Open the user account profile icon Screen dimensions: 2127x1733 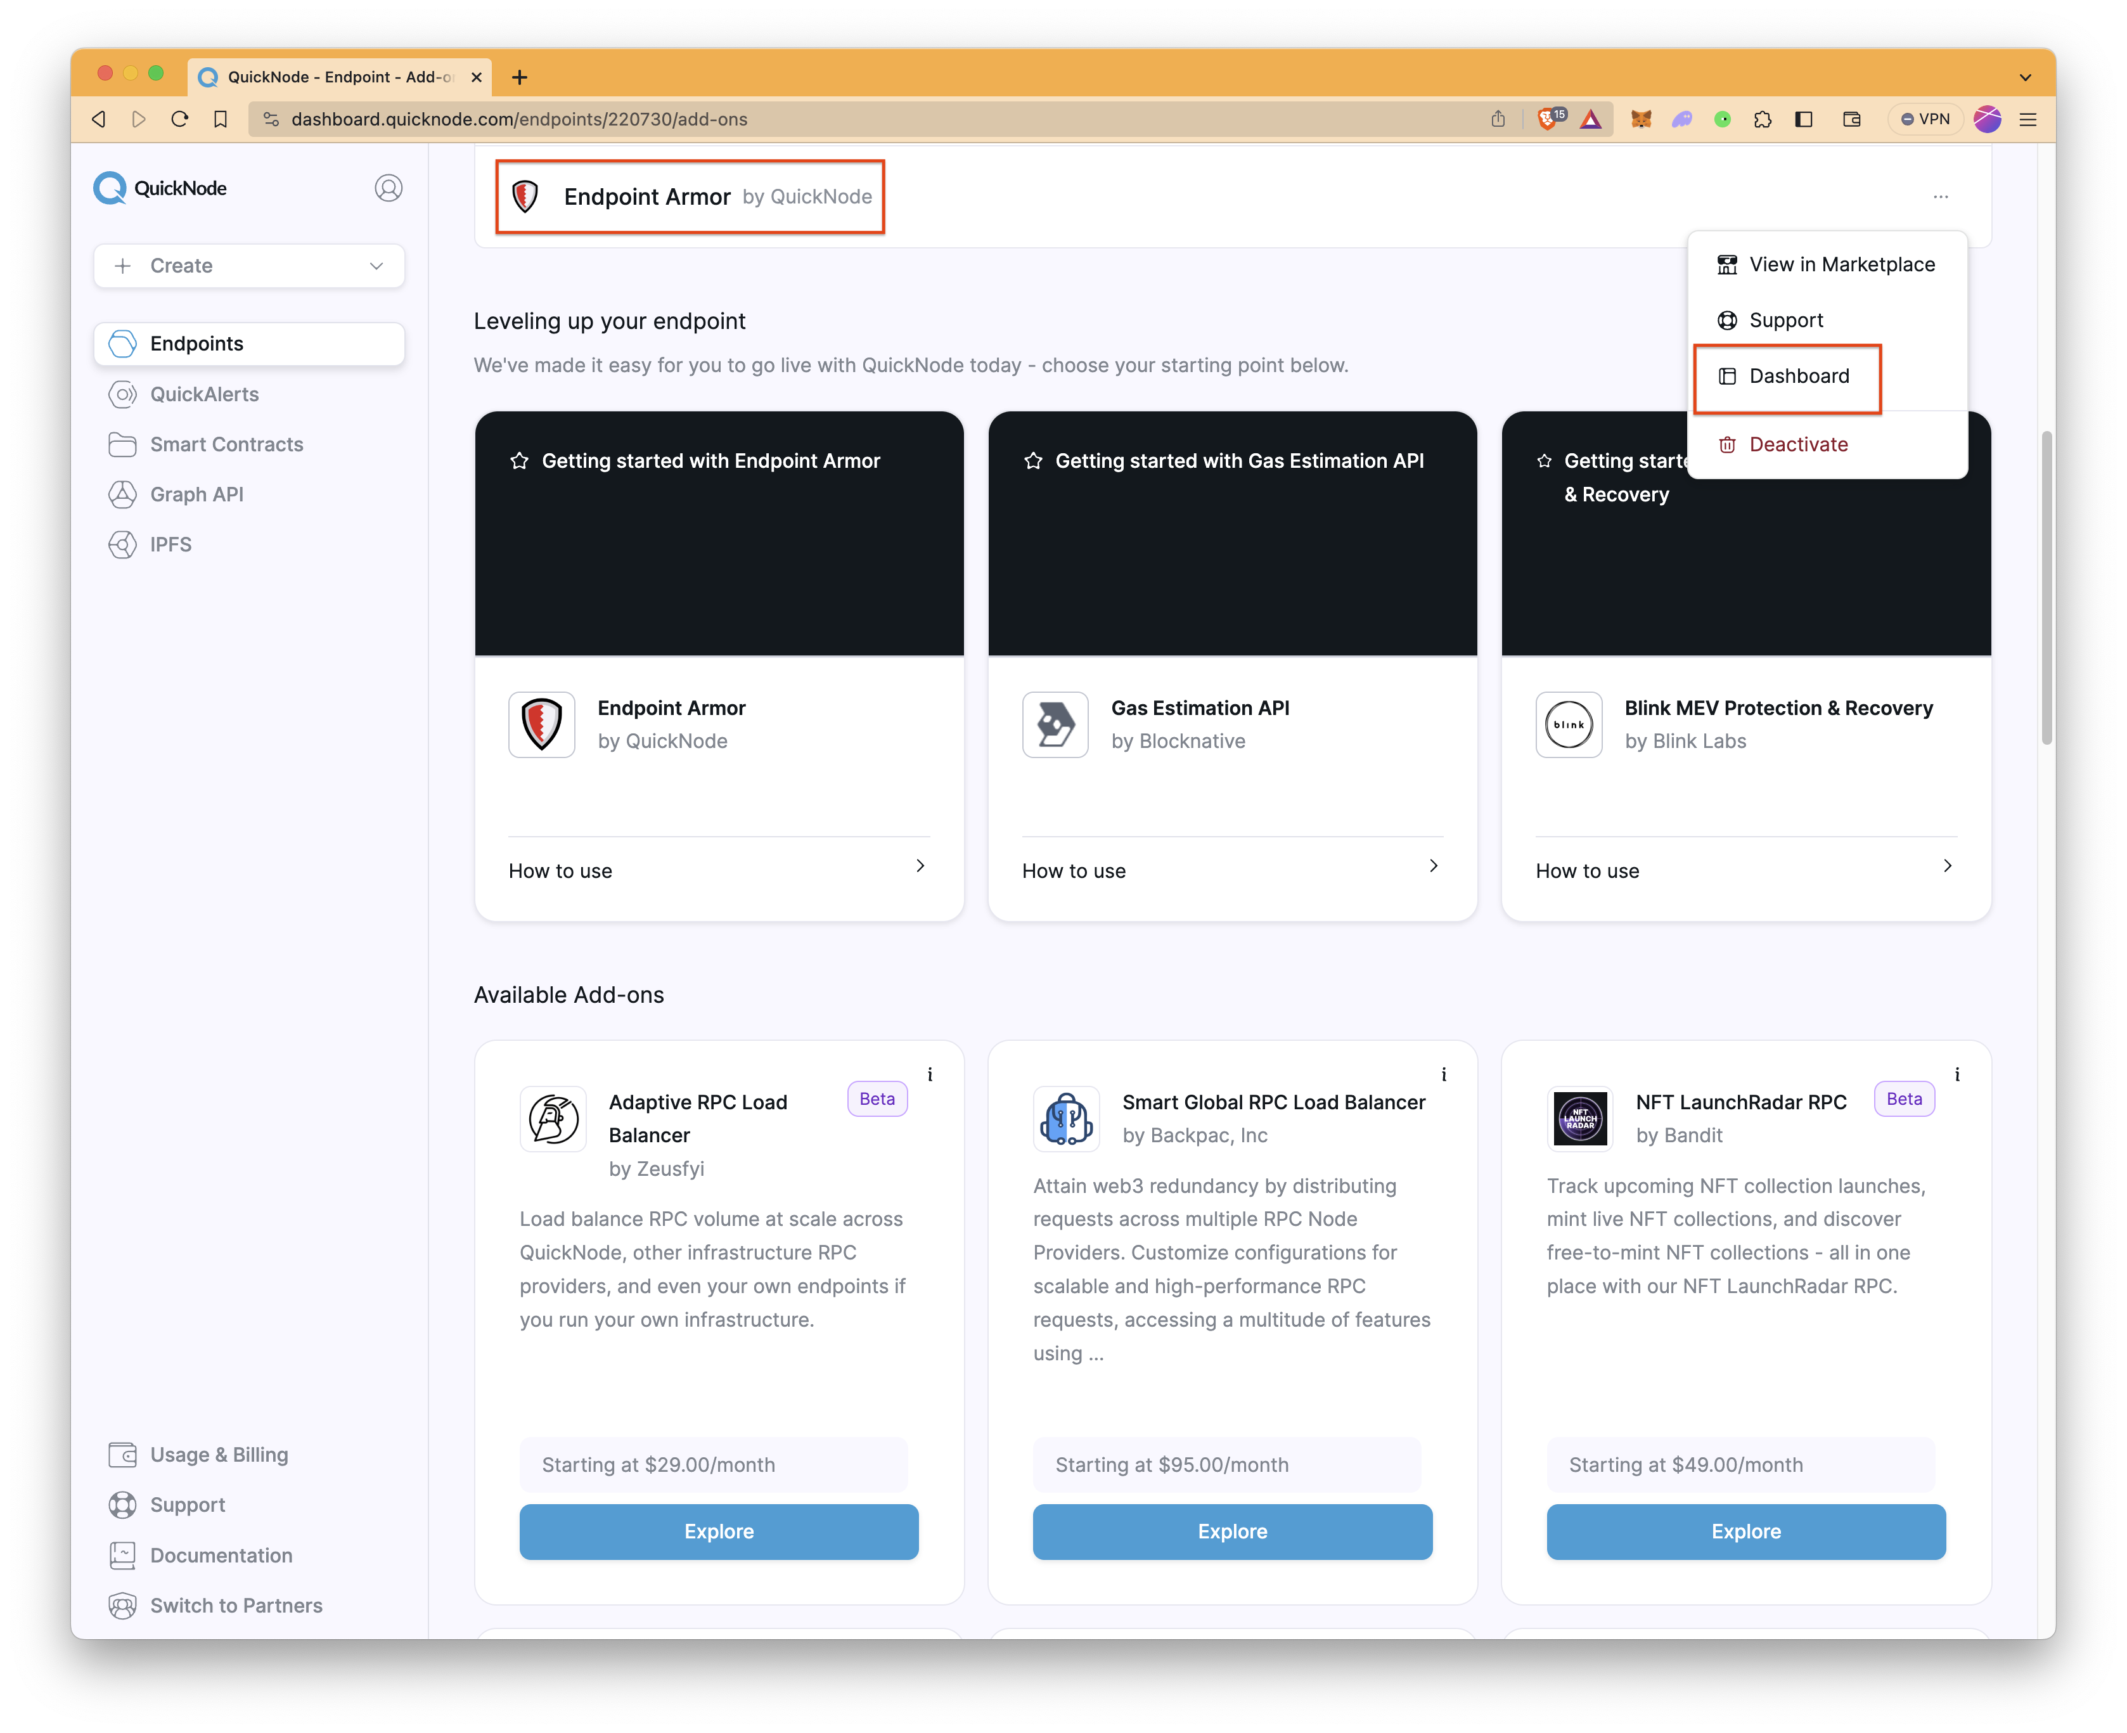(389, 188)
